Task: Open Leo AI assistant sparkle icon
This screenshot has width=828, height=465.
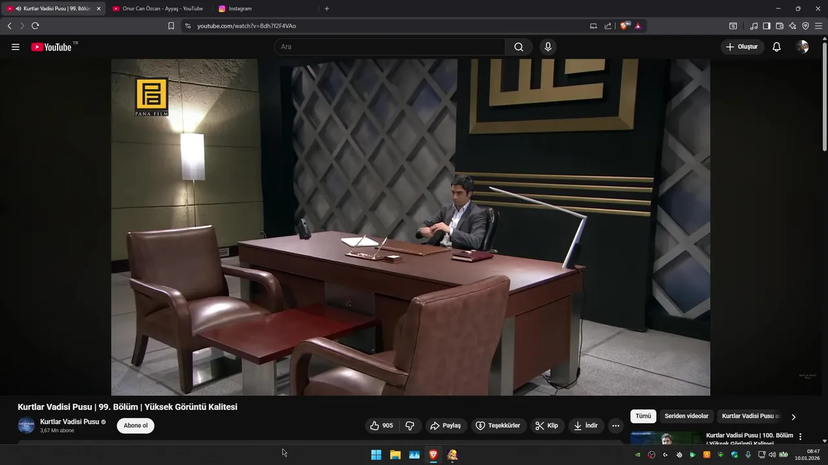Action: 792,26
